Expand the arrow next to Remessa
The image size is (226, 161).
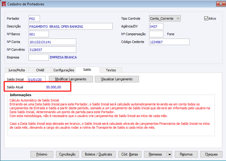(170, 154)
